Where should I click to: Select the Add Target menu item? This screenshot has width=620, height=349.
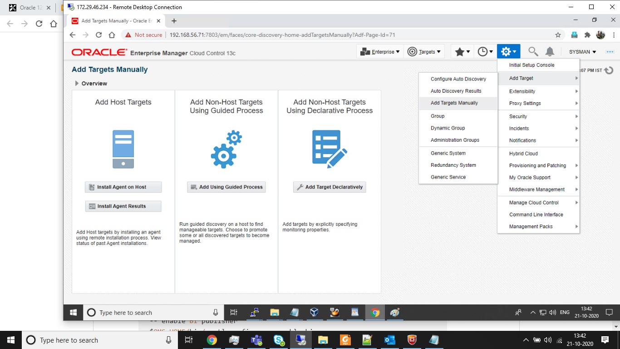tap(538, 78)
